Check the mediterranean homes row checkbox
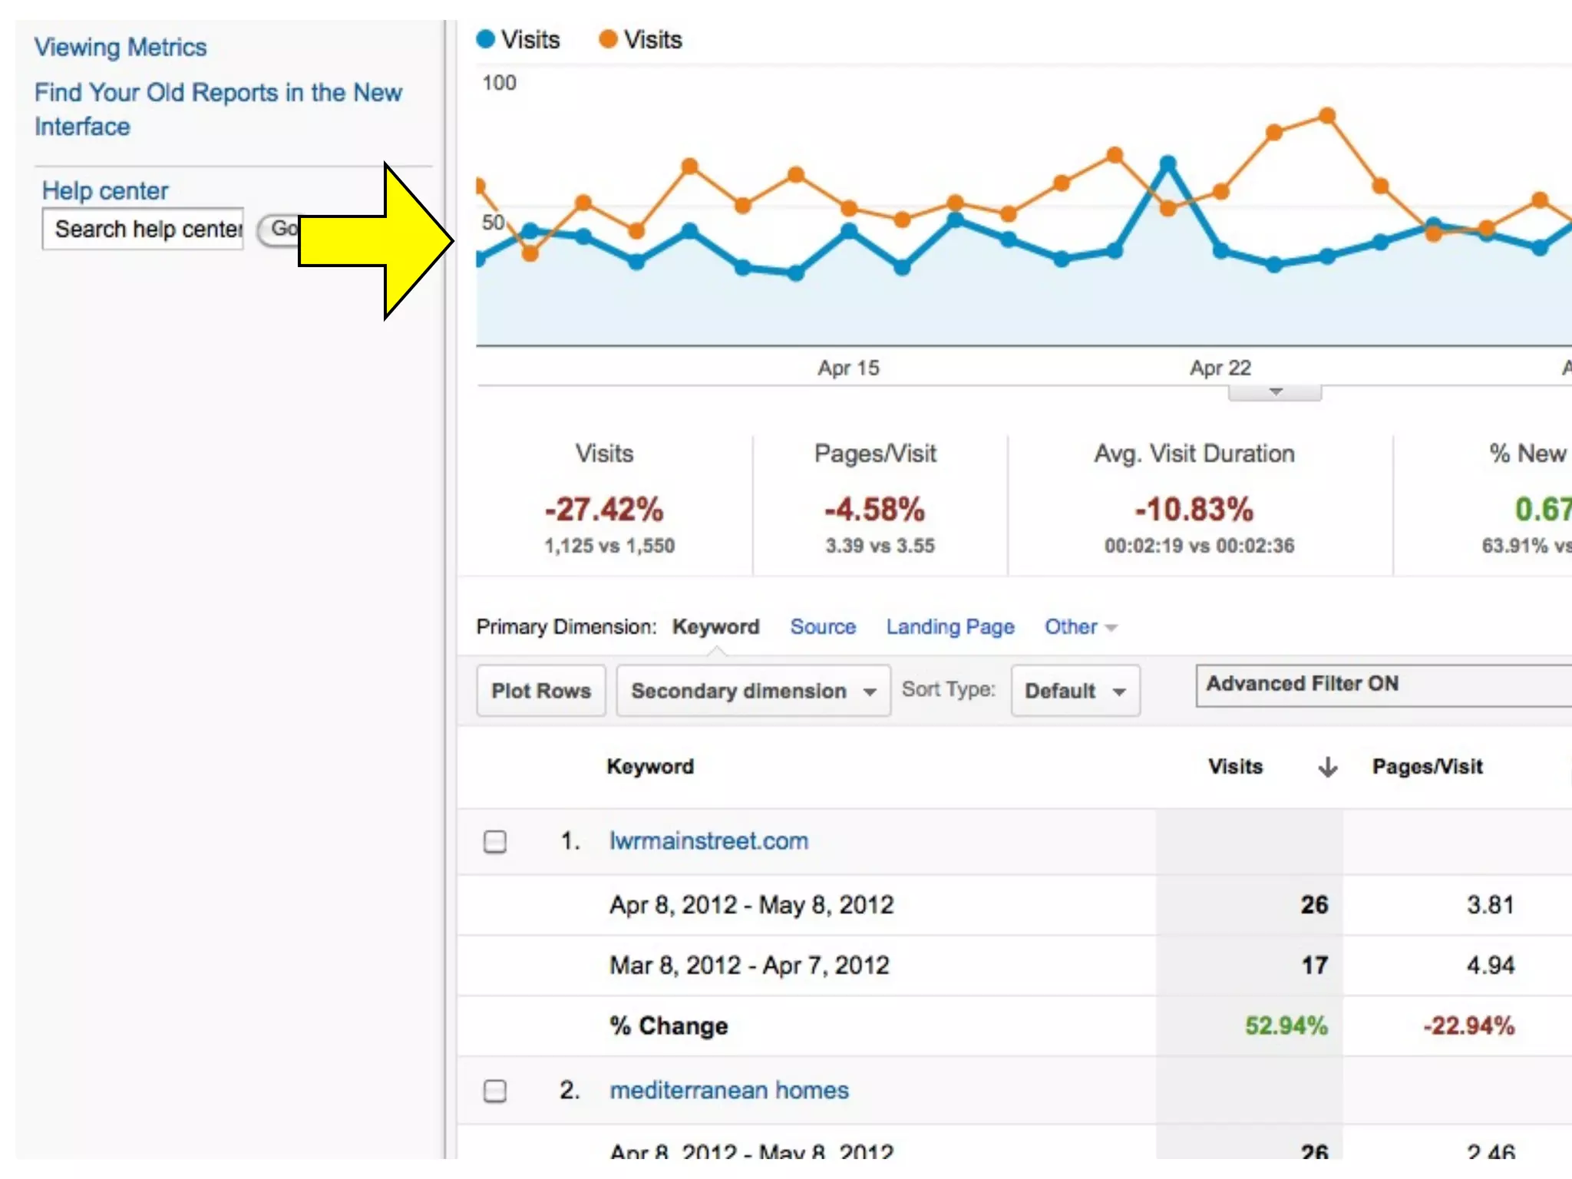 tap(495, 1091)
